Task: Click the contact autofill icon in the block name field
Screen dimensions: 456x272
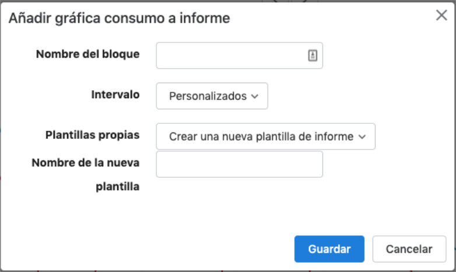Action: pos(313,55)
